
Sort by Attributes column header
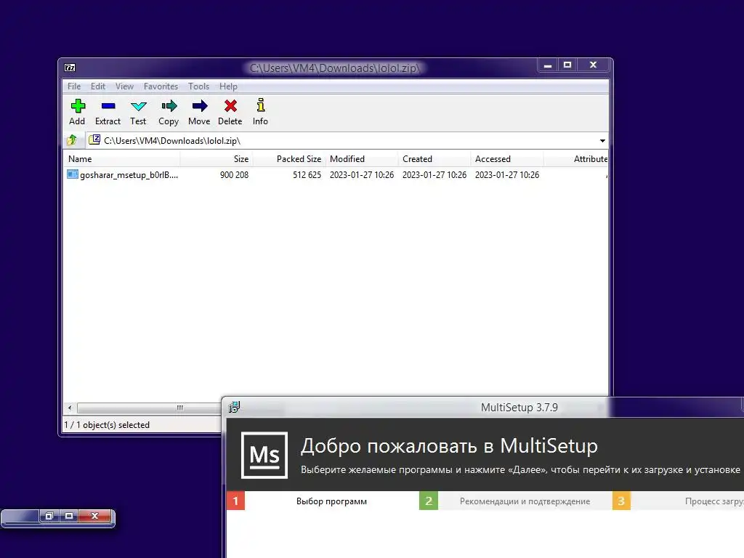(576, 159)
